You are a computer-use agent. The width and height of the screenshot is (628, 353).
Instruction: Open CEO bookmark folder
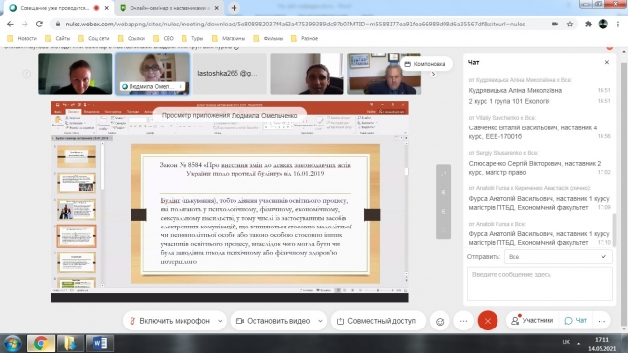[x=164, y=39]
